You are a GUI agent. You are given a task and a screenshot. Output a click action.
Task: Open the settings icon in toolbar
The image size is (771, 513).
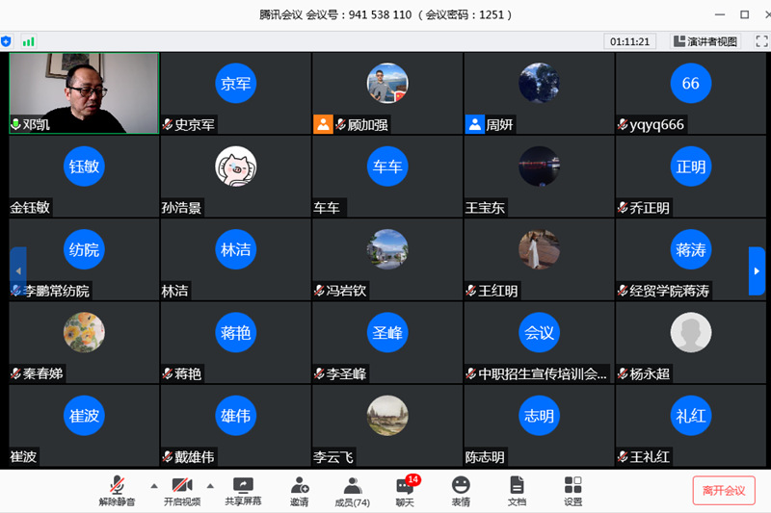[x=572, y=485]
